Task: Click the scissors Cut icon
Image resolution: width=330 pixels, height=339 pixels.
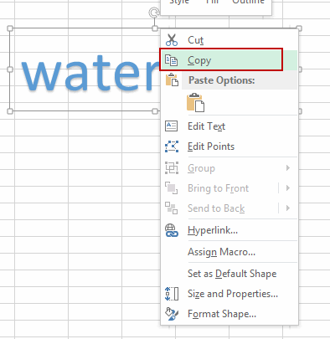Action: click(172, 39)
